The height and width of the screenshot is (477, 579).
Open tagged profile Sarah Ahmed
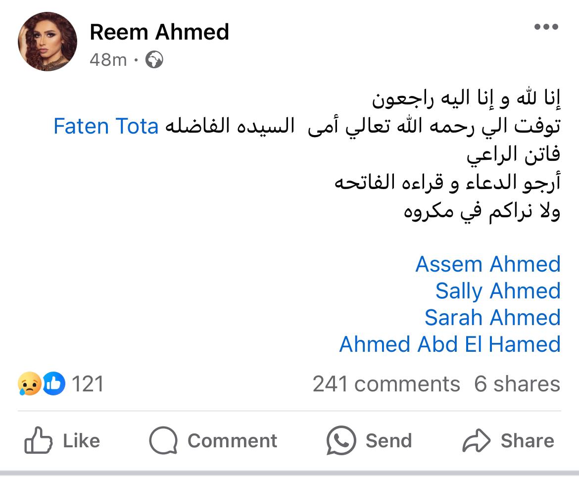click(x=492, y=317)
